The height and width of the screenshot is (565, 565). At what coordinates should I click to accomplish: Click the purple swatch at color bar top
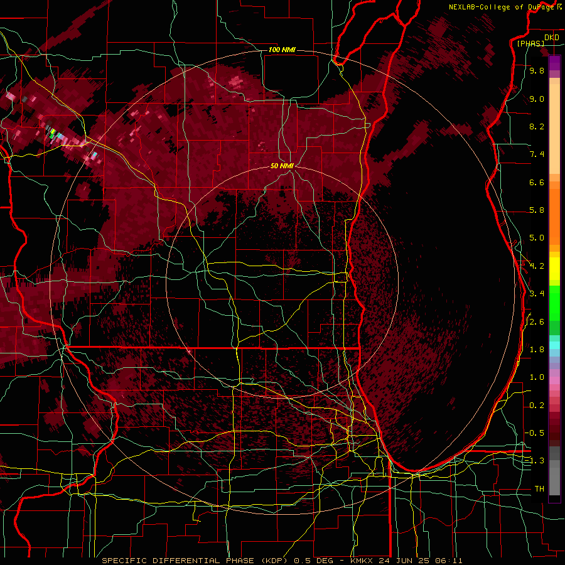[554, 63]
